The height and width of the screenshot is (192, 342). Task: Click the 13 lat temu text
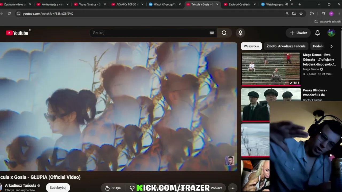point(325,74)
